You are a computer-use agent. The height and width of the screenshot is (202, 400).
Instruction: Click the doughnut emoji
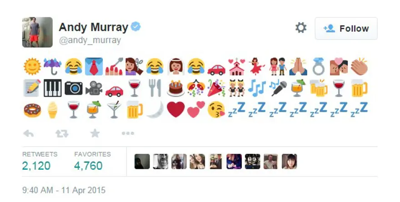pos(32,110)
